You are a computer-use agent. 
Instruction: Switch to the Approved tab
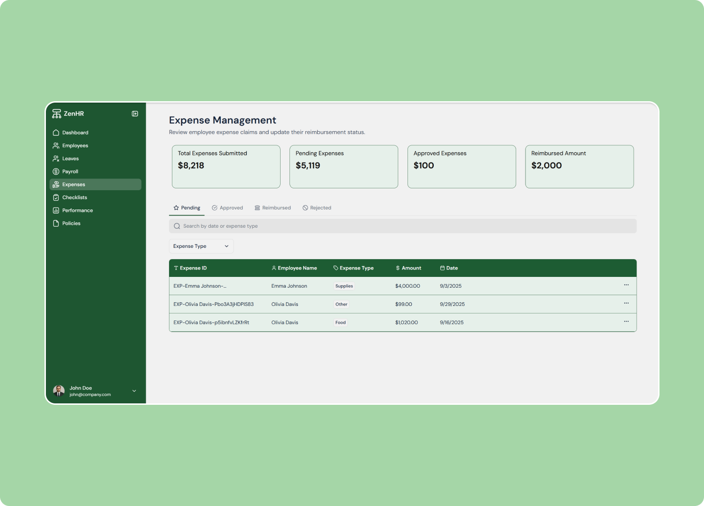tap(228, 208)
